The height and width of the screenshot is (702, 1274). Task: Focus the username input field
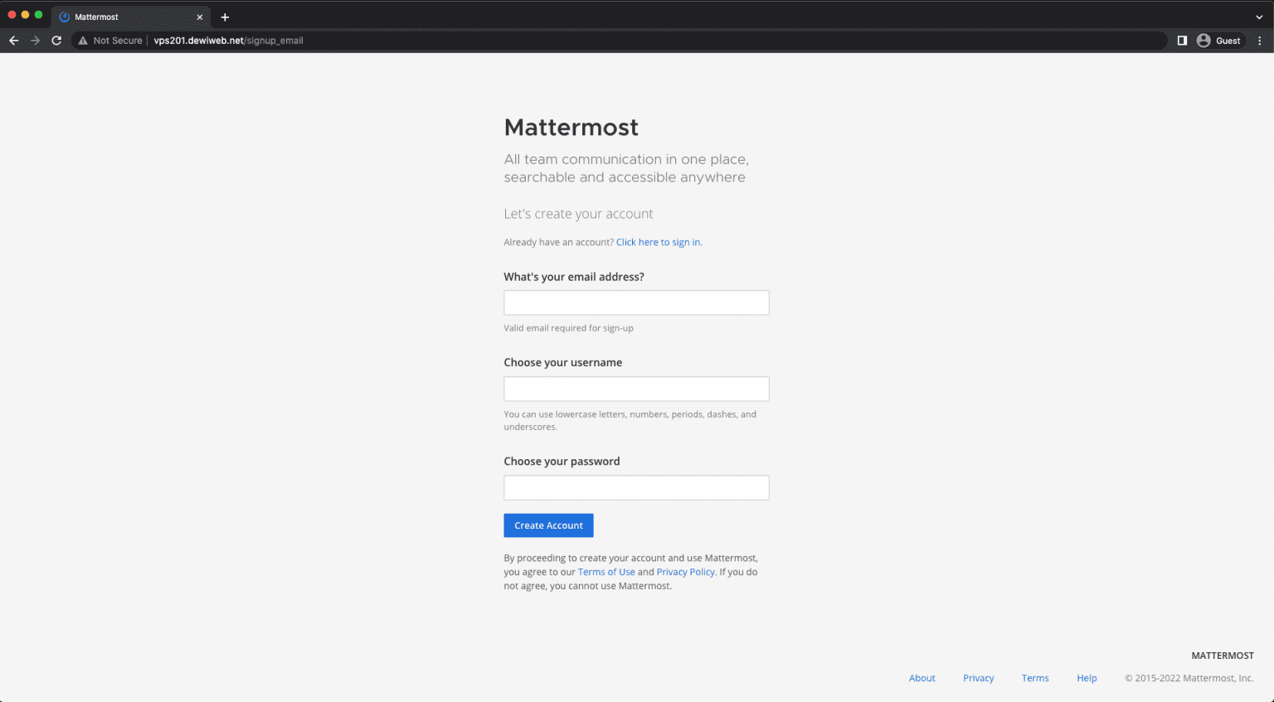(636, 389)
